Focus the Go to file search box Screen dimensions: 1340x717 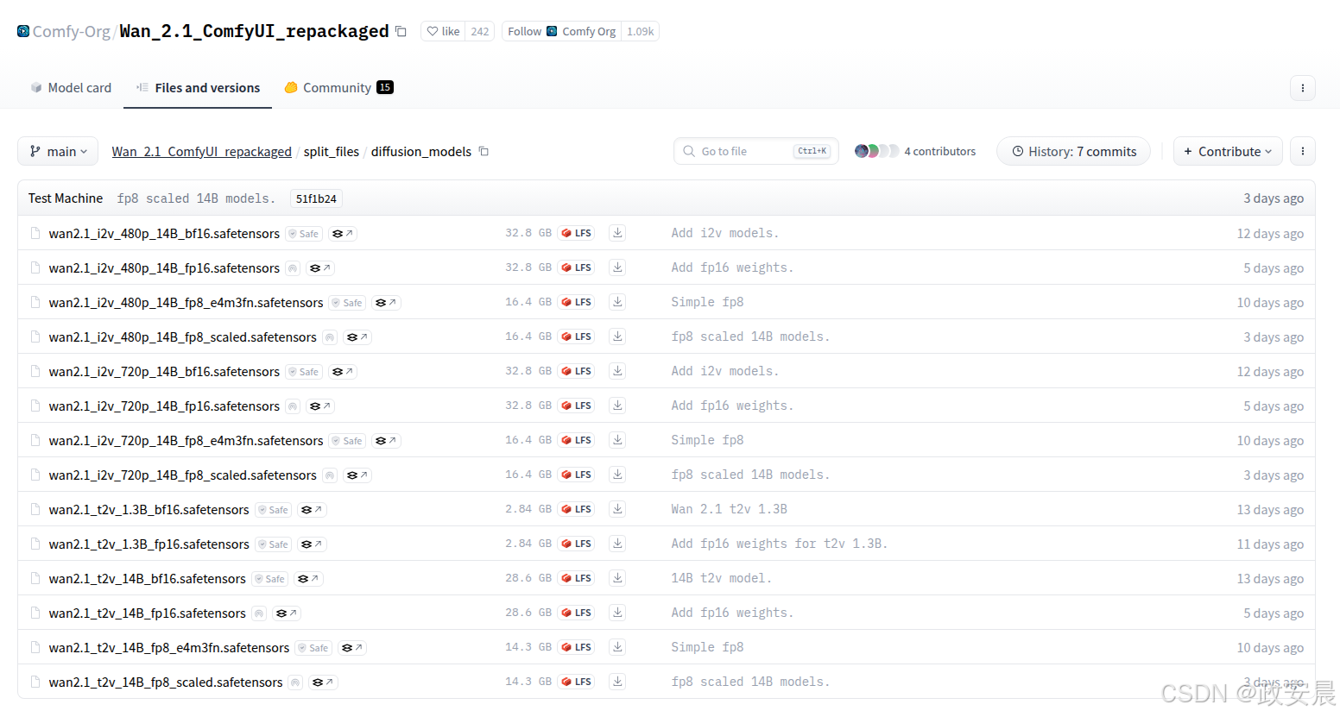[755, 151]
